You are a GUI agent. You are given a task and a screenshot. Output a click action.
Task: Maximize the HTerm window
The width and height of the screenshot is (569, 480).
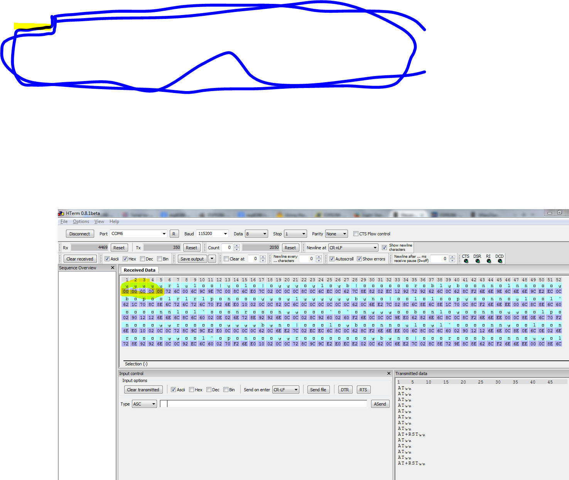pos(559,213)
